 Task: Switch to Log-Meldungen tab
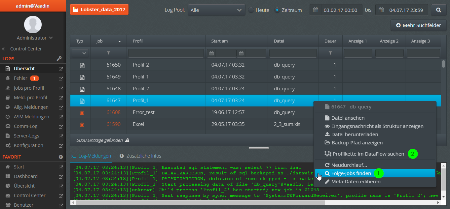click(x=91, y=156)
